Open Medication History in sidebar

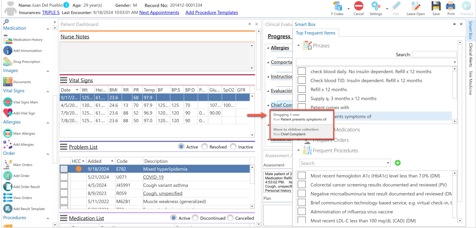(x=23, y=40)
